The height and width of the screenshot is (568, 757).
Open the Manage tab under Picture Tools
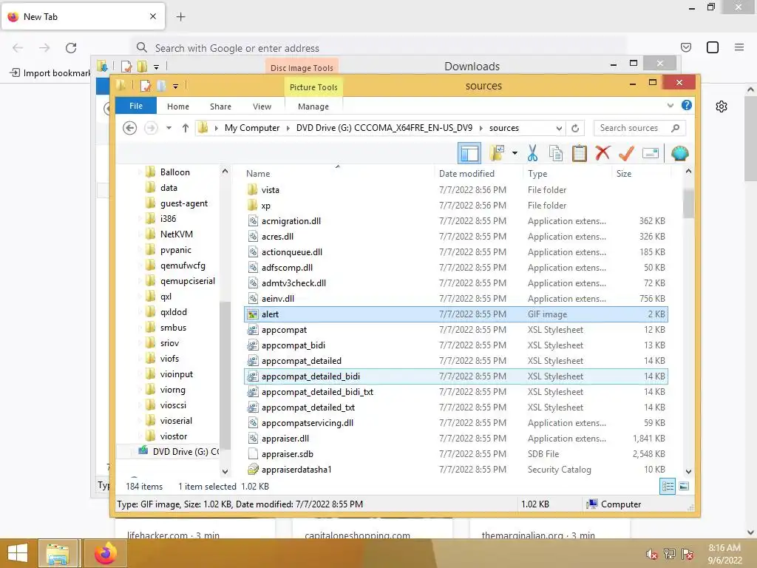(313, 106)
